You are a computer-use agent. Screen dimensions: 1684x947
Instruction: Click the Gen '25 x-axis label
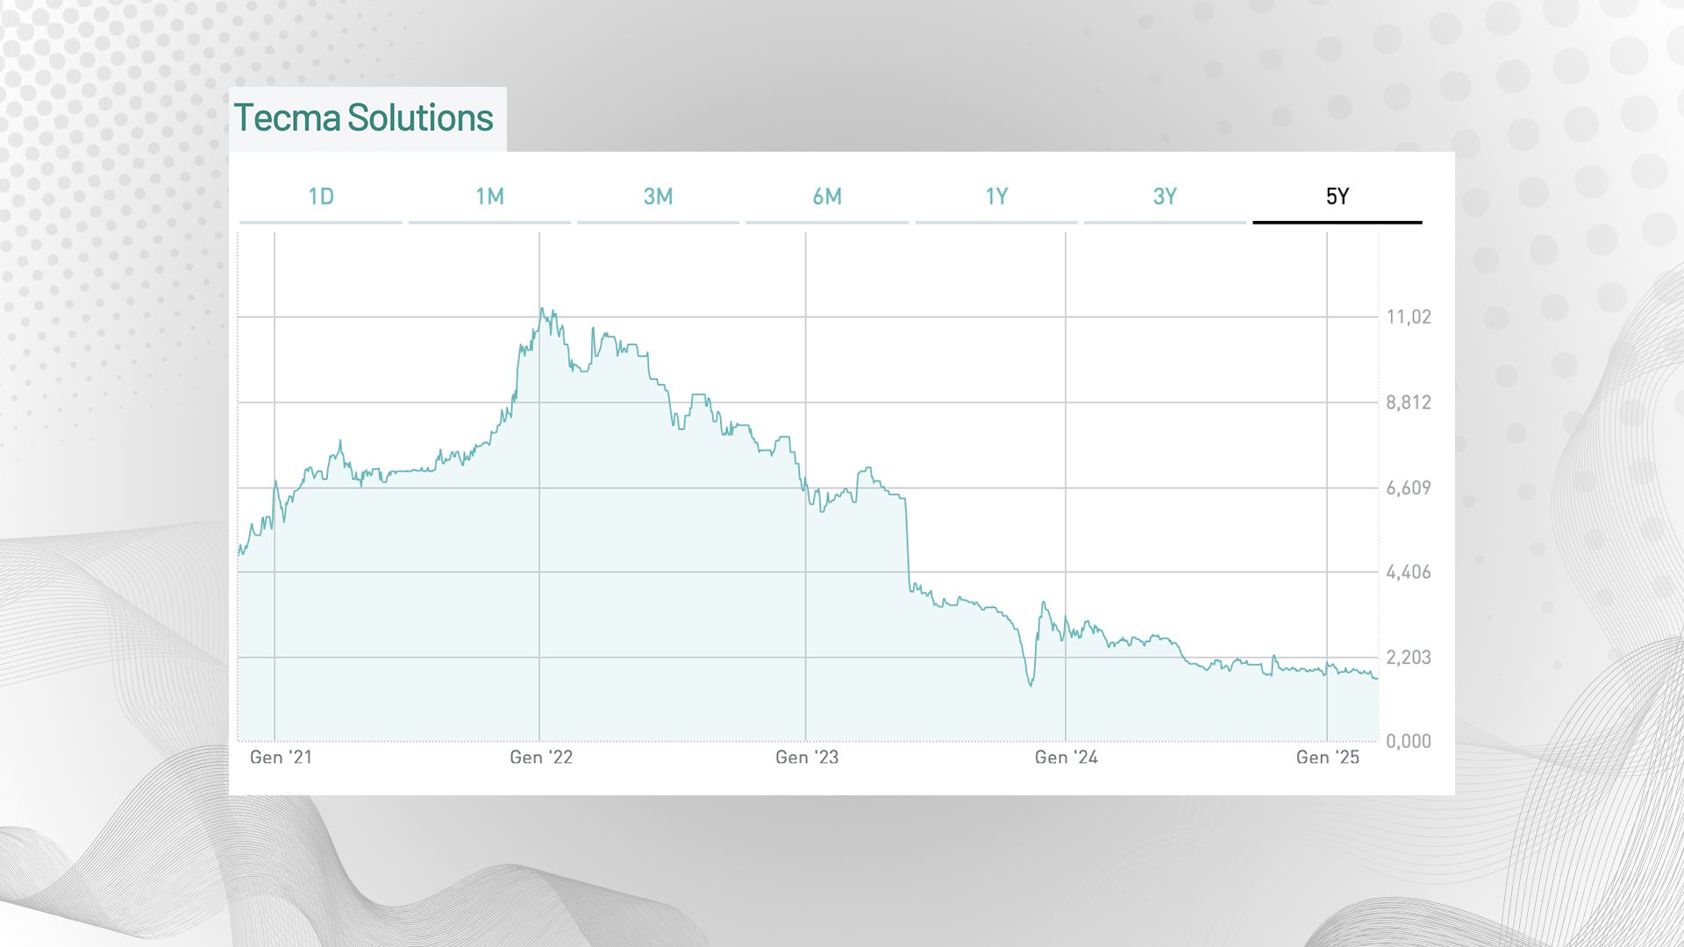coord(1328,758)
